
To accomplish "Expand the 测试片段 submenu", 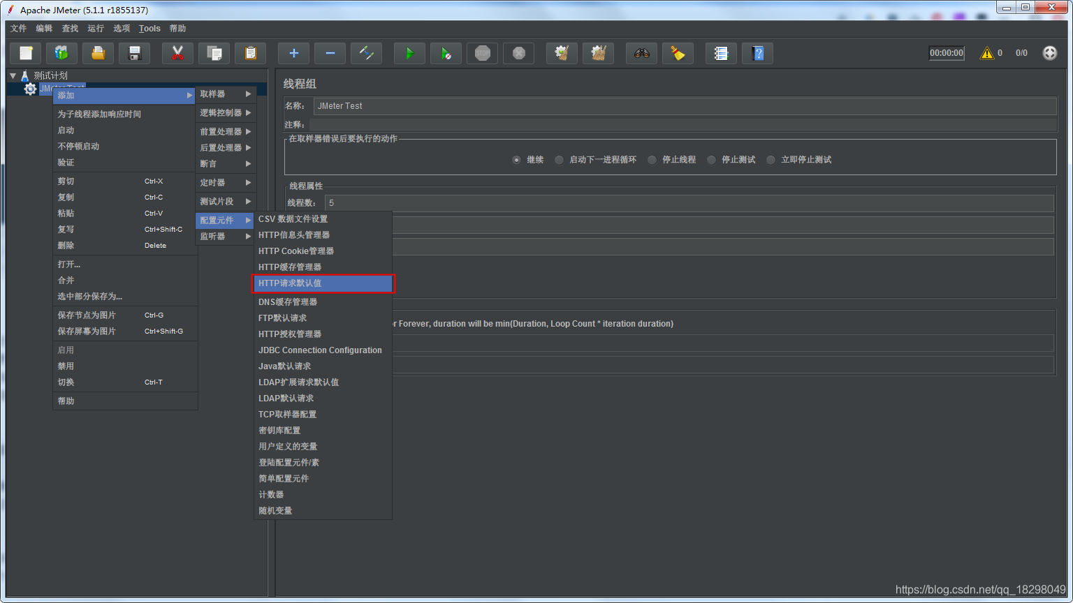I will (226, 202).
